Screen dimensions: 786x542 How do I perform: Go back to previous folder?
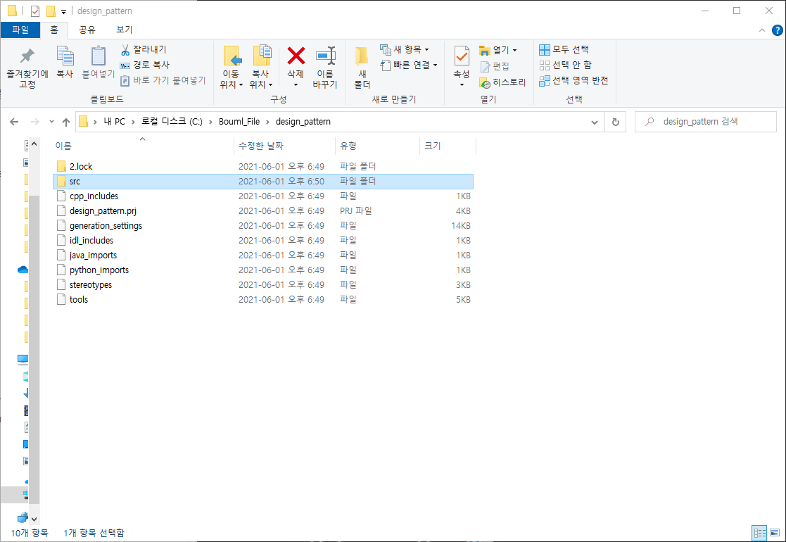pyautogui.click(x=15, y=122)
